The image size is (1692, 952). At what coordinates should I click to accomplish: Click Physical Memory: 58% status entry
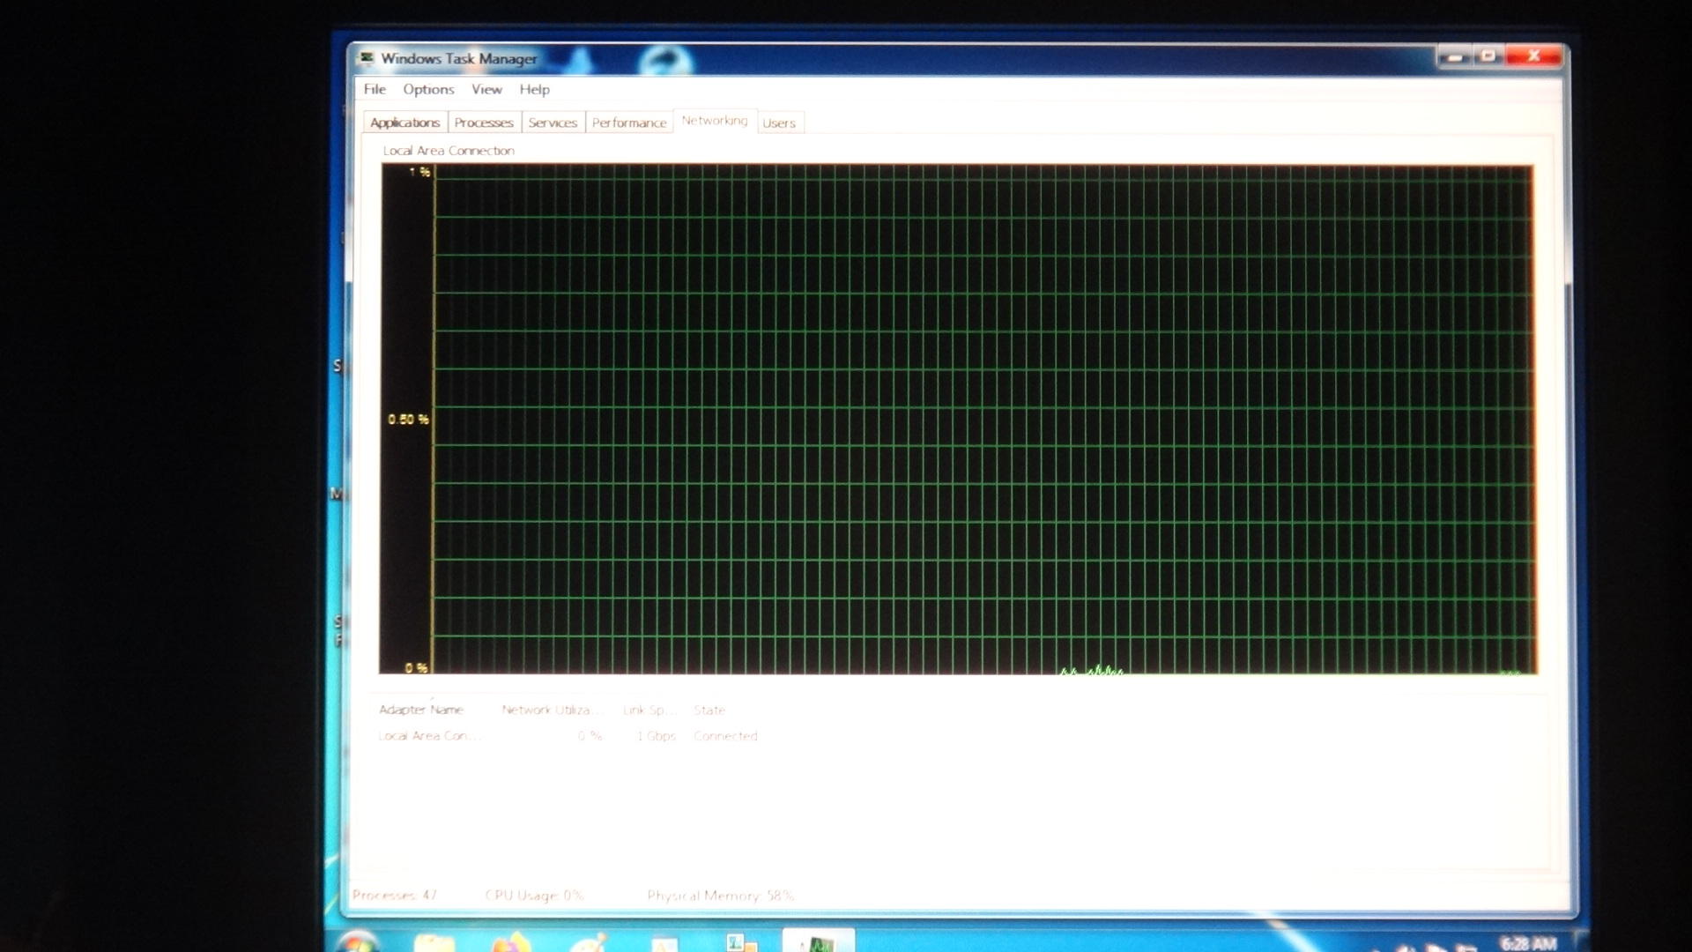pos(720,895)
